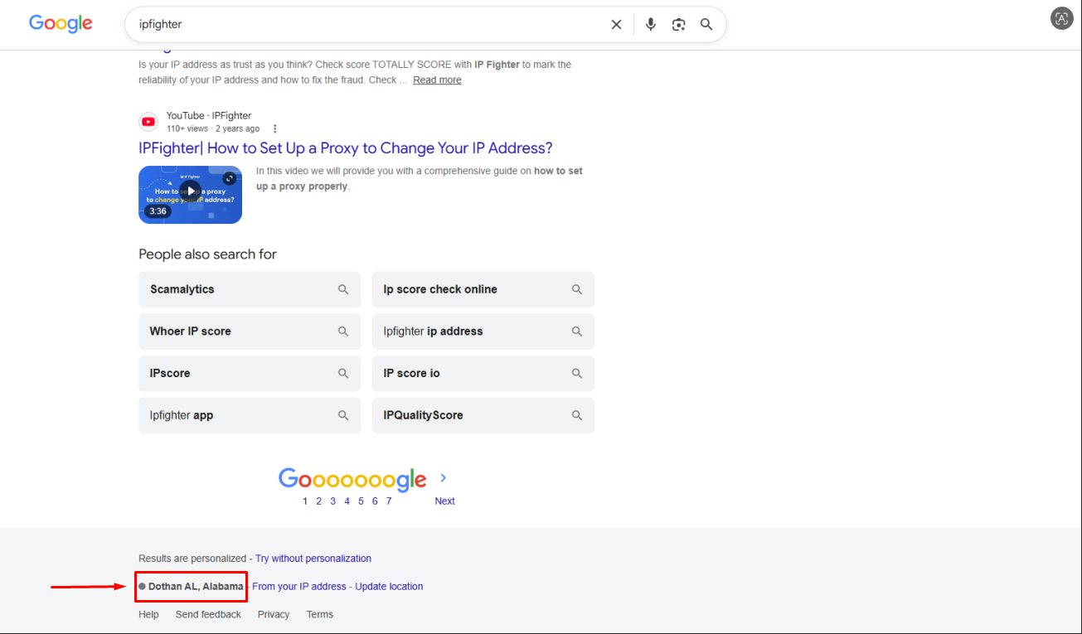Open Send feedback in the footer

click(208, 615)
